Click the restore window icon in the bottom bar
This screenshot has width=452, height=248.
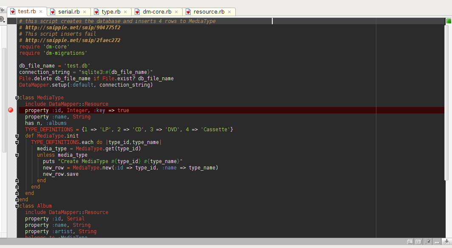pos(410,242)
